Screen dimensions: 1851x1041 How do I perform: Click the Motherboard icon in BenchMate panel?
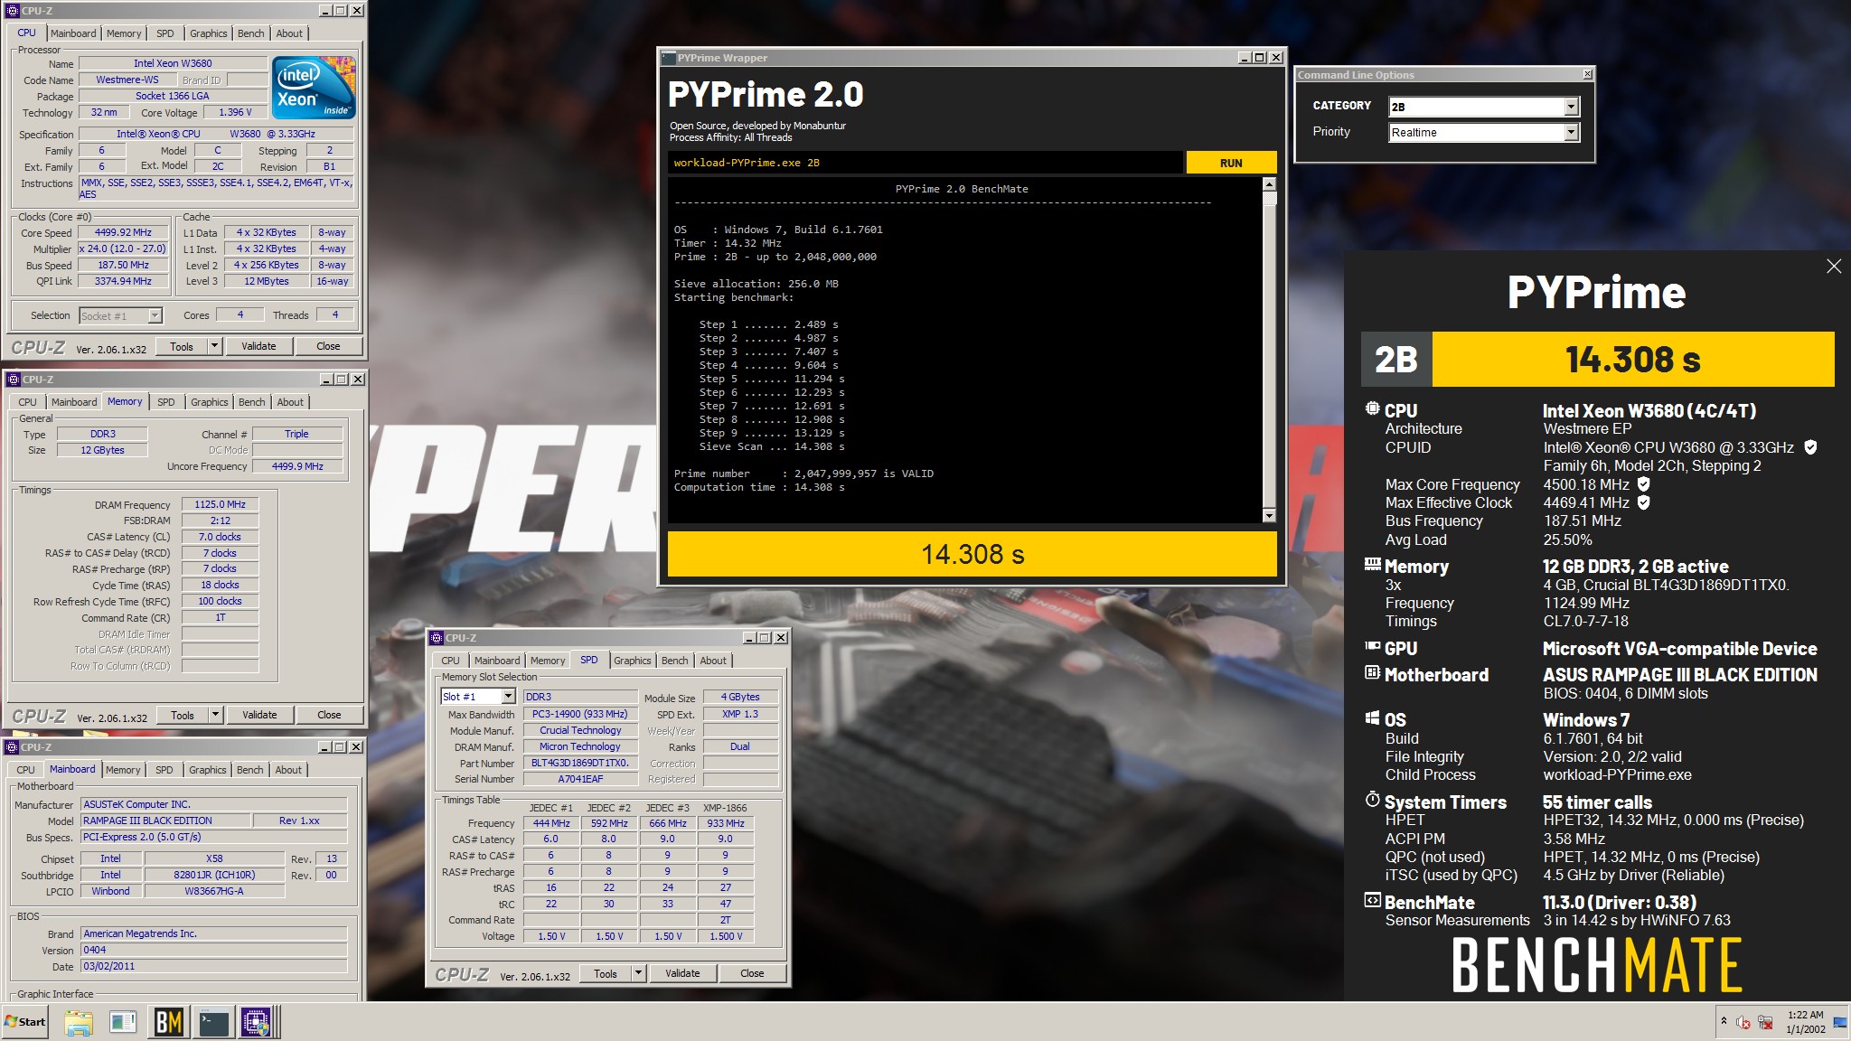coord(1372,673)
